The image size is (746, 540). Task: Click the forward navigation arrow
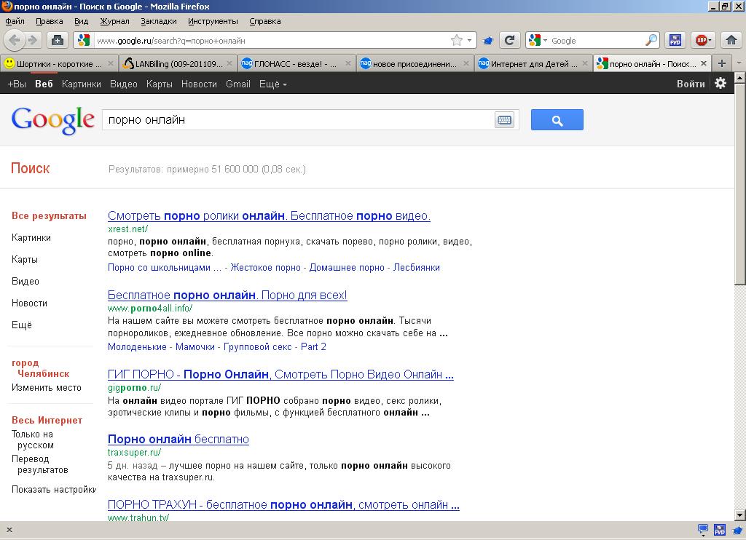pyautogui.click(x=32, y=41)
